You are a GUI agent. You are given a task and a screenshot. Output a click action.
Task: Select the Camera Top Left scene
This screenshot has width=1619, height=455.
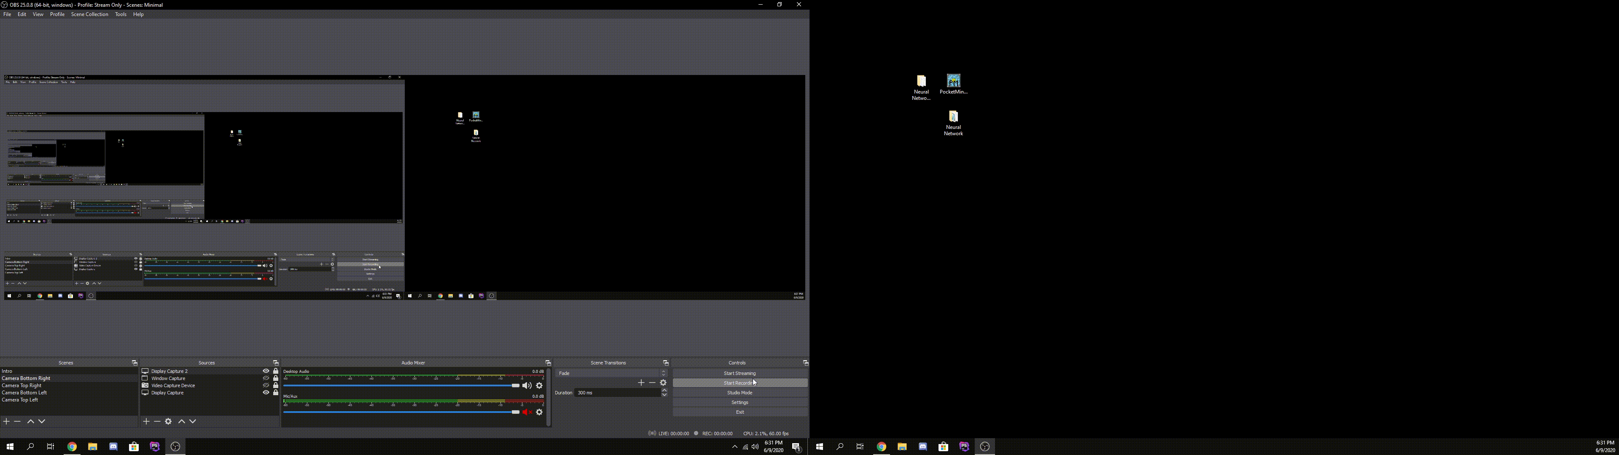pyautogui.click(x=20, y=400)
